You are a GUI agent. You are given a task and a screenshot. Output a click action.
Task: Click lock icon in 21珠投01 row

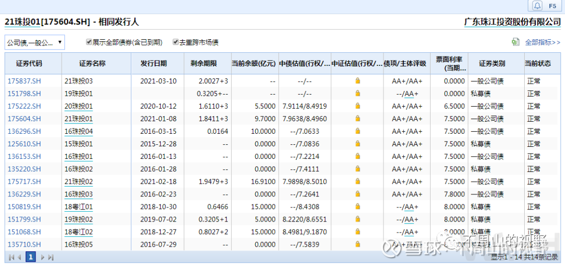pyautogui.click(x=357, y=119)
